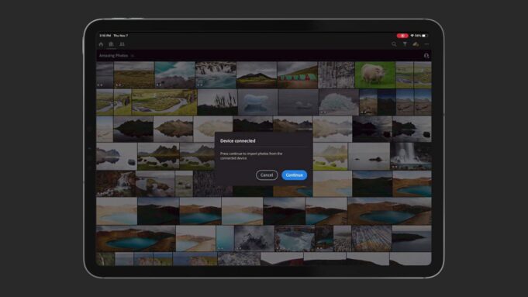Open the cloud sync status icon

tap(416, 44)
